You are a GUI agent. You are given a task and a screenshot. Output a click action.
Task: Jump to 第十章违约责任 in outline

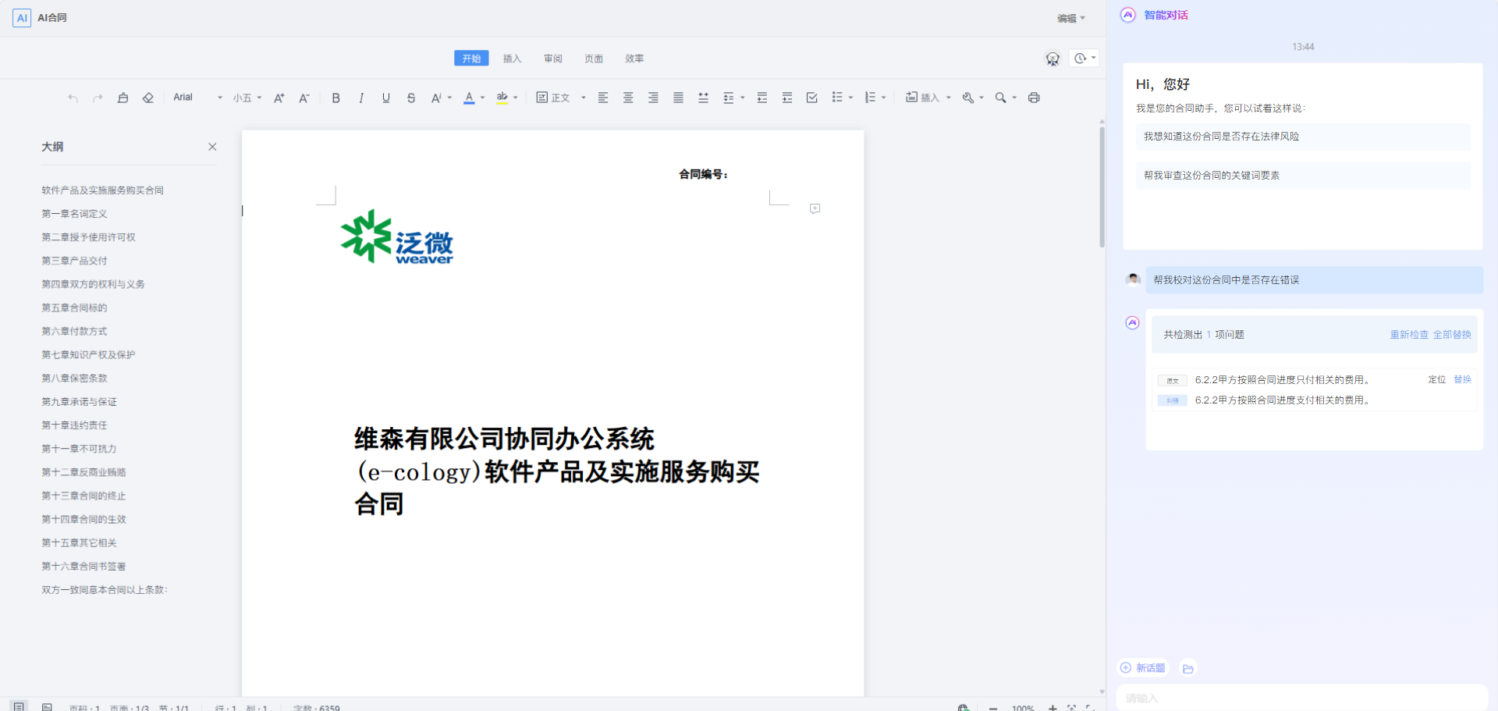(74, 425)
